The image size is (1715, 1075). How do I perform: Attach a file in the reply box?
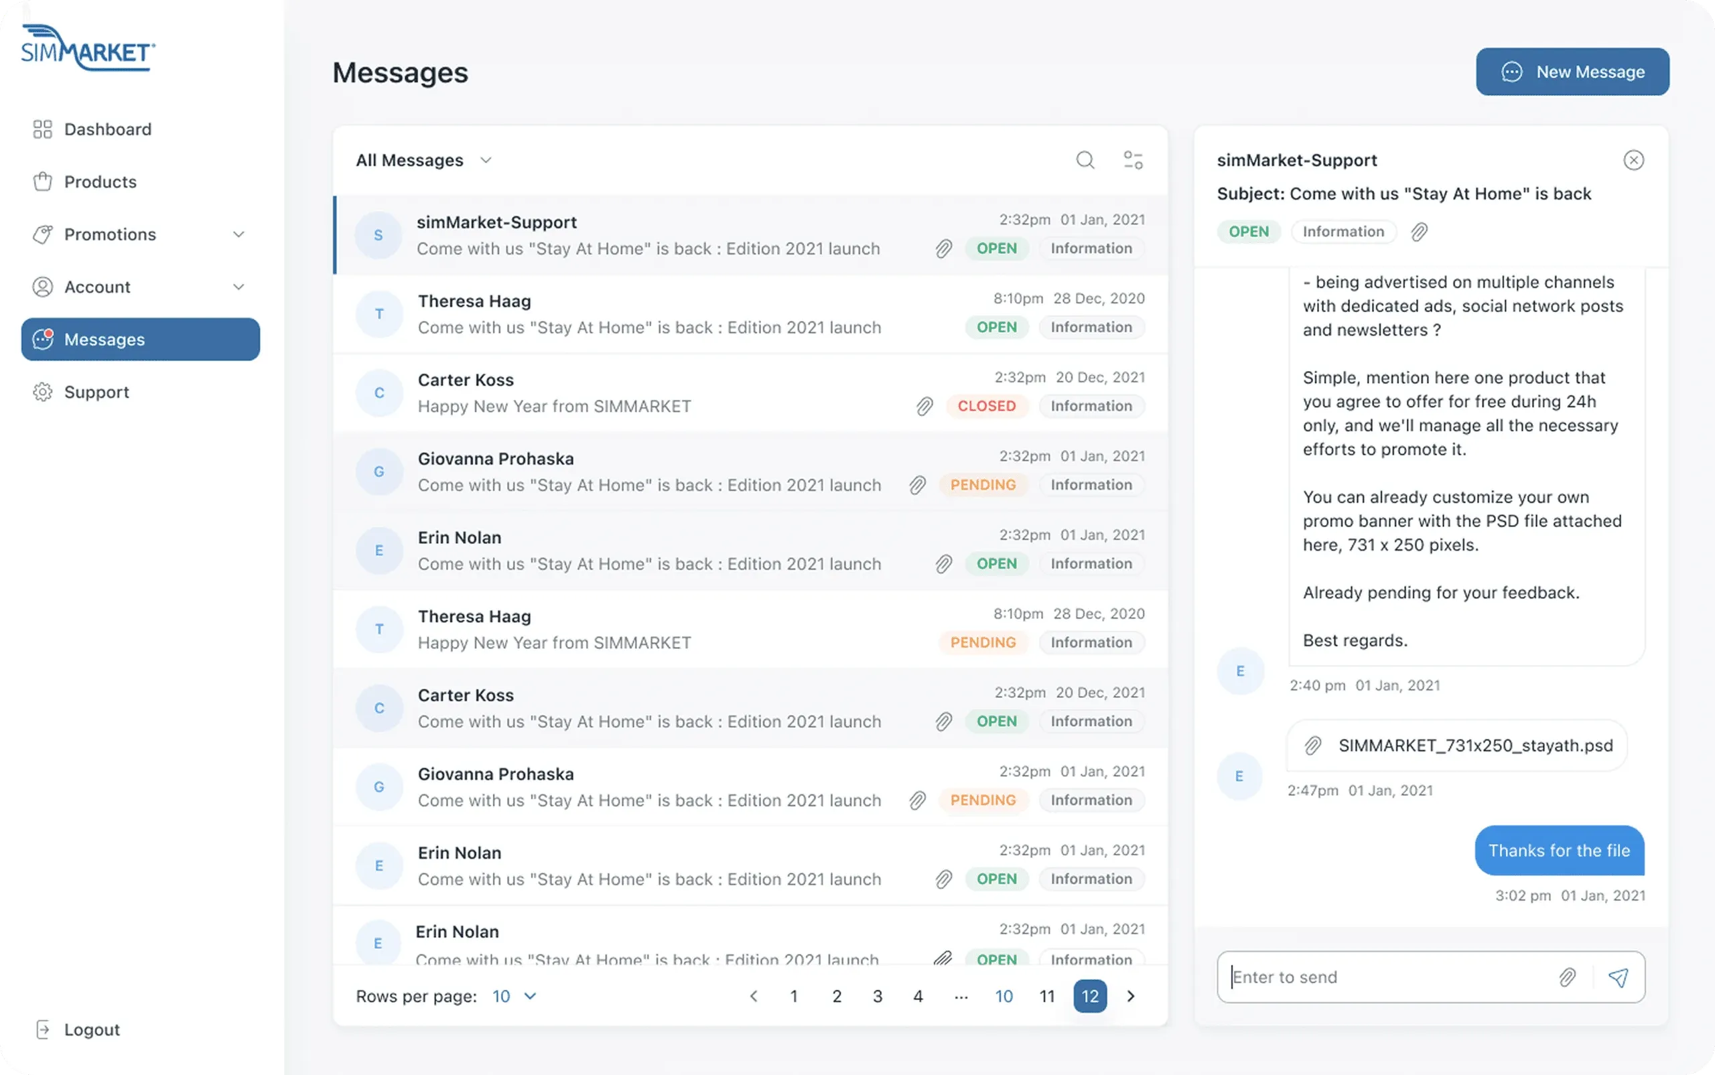[x=1567, y=977]
